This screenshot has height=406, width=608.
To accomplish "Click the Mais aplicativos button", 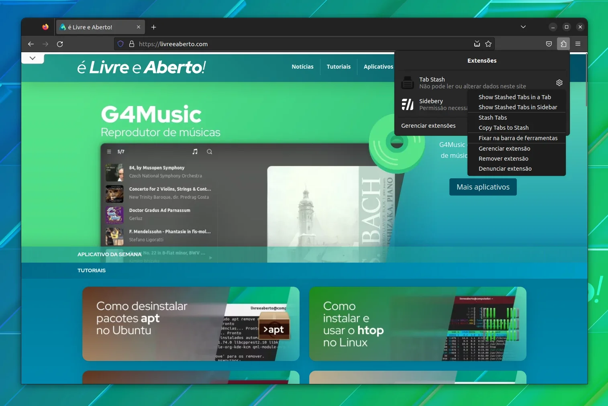I will click(x=483, y=187).
